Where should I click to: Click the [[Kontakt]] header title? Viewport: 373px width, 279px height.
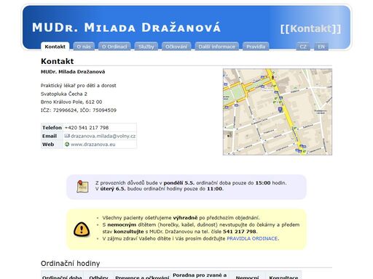pyautogui.click(x=310, y=28)
